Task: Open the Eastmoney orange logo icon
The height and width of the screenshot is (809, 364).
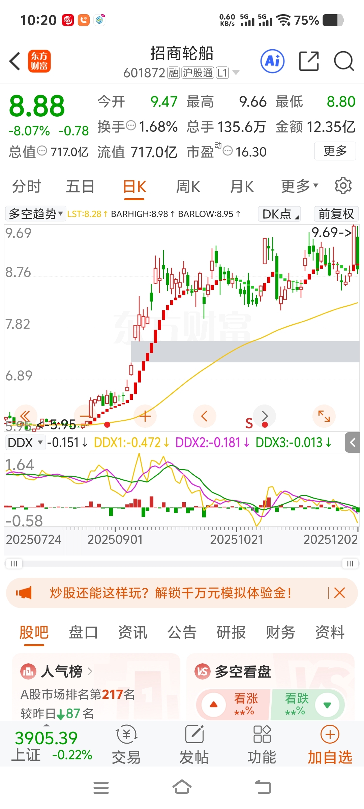Action: 39,61
